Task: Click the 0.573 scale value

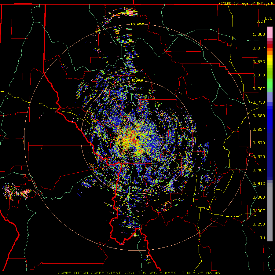Action: click(259, 143)
